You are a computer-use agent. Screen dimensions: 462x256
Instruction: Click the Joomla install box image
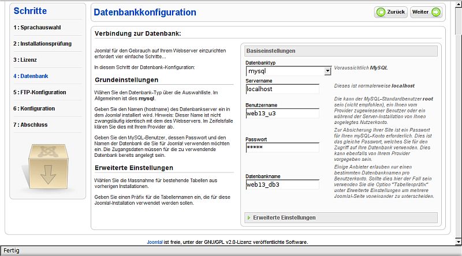pyautogui.click(x=48, y=167)
